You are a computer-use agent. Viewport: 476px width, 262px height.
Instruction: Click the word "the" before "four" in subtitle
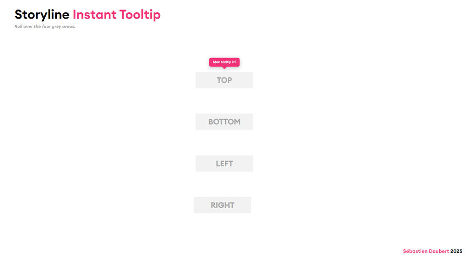(x=37, y=27)
